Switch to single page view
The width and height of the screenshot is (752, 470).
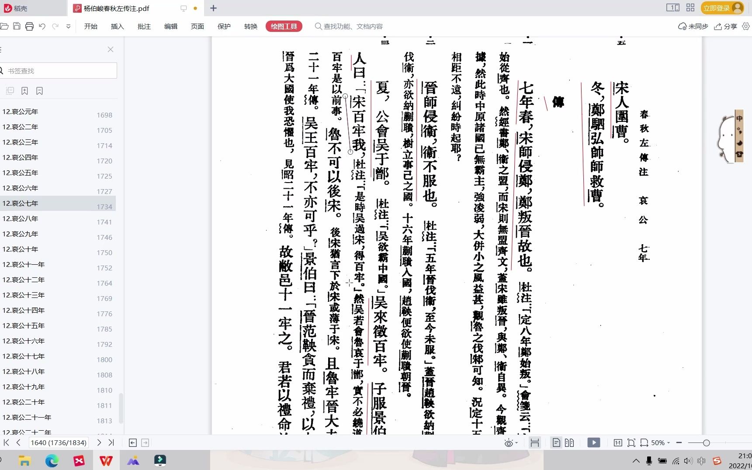pyautogui.click(x=556, y=442)
